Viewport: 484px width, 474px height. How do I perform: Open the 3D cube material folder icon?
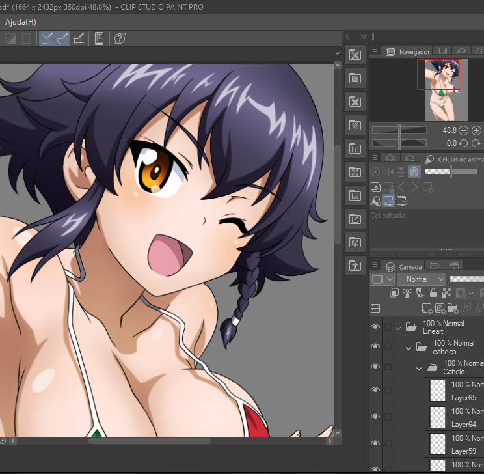pyautogui.click(x=355, y=243)
